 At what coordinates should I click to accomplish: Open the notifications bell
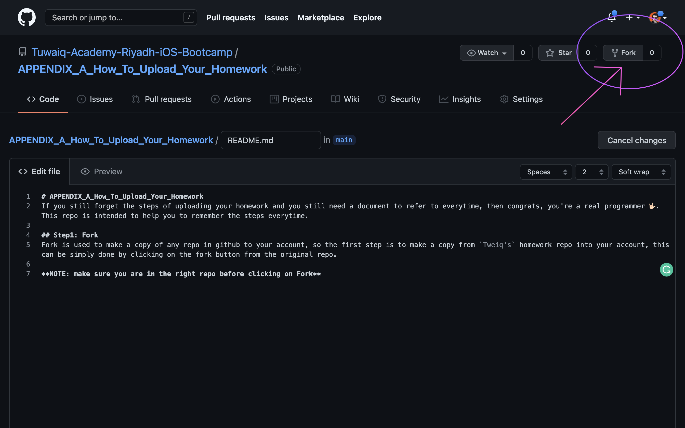[x=611, y=18]
